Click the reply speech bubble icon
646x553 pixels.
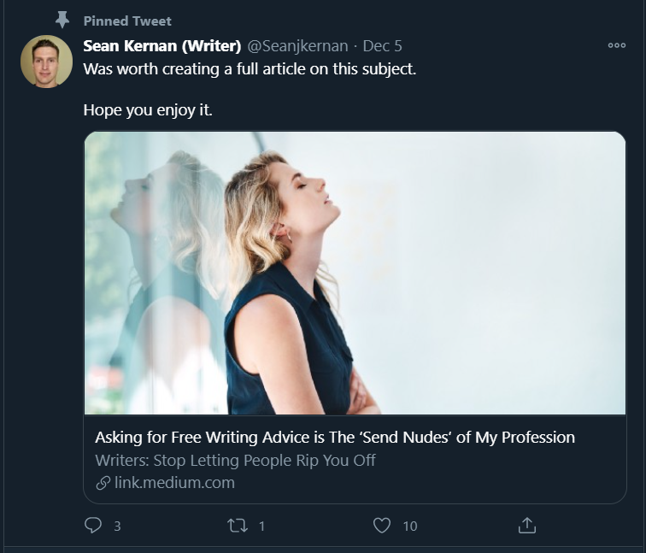click(93, 526)
